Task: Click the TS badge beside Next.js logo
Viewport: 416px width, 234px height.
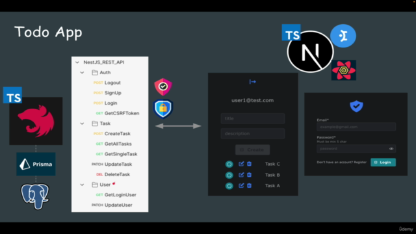Action: 291,32
